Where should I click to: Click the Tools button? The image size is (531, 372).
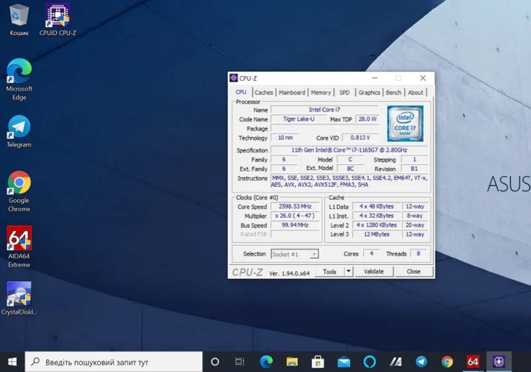(x=330, y=272)
